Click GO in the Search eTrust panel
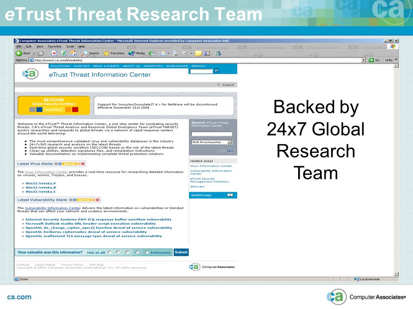The width and height of the screenshot is (413, 309). click(x=230, y=151)
